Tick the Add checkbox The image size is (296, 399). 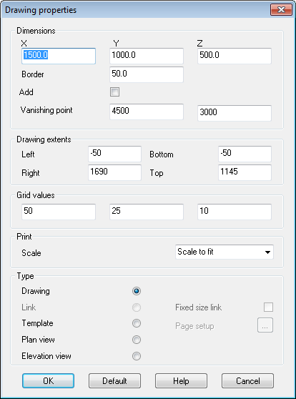click(114, 92)
